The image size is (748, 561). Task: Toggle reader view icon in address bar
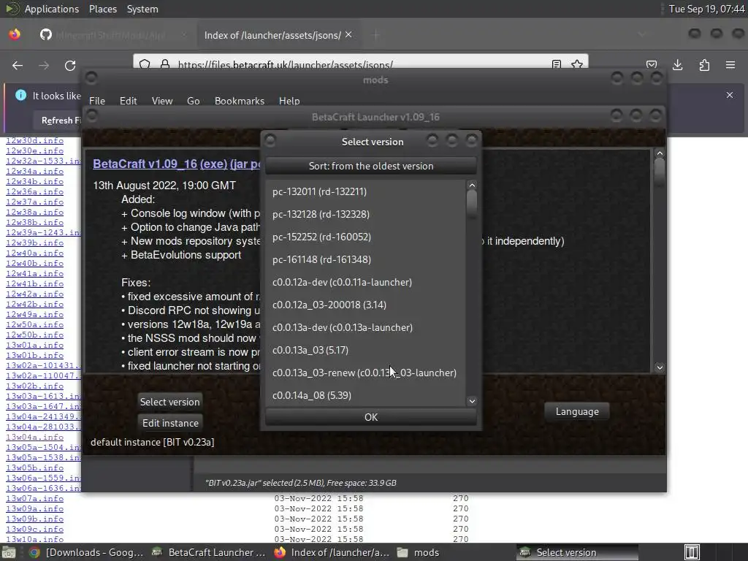[x=556, y=64]
